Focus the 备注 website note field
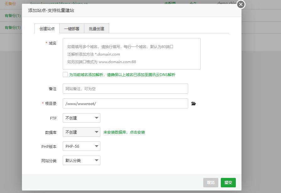281x193 pixels. [125, 89]
